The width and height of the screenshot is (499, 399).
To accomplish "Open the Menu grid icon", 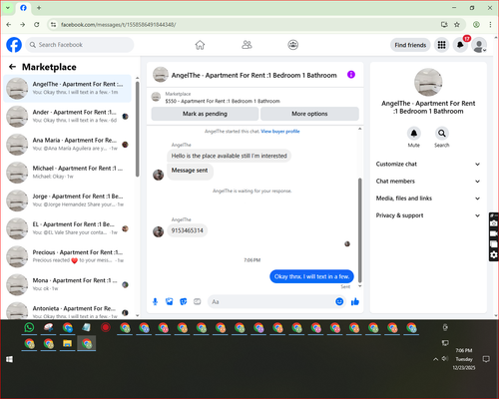I will (441, 45).
